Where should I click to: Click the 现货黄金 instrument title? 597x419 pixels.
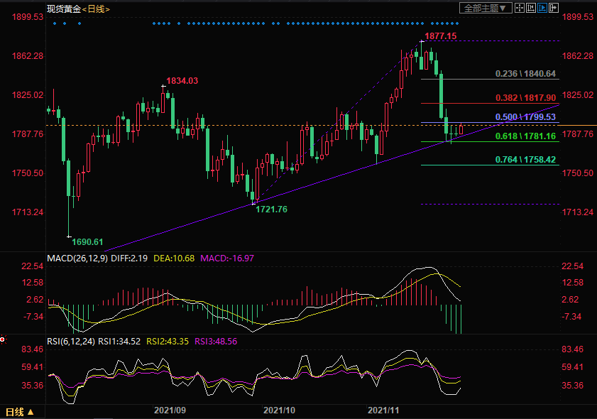pyautogui.click(x=62, y=8)
